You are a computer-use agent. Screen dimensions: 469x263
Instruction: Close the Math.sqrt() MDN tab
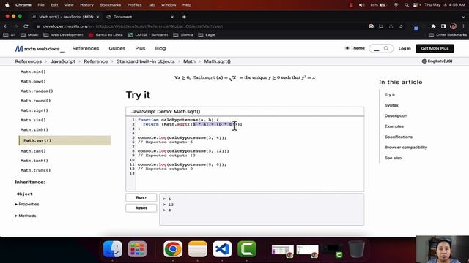[97, 17]
